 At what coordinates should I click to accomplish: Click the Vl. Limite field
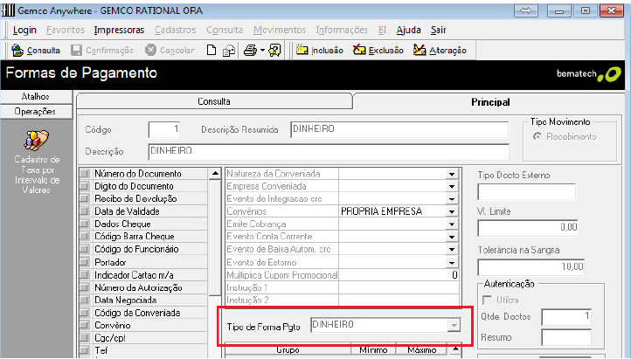click(528, 228)
